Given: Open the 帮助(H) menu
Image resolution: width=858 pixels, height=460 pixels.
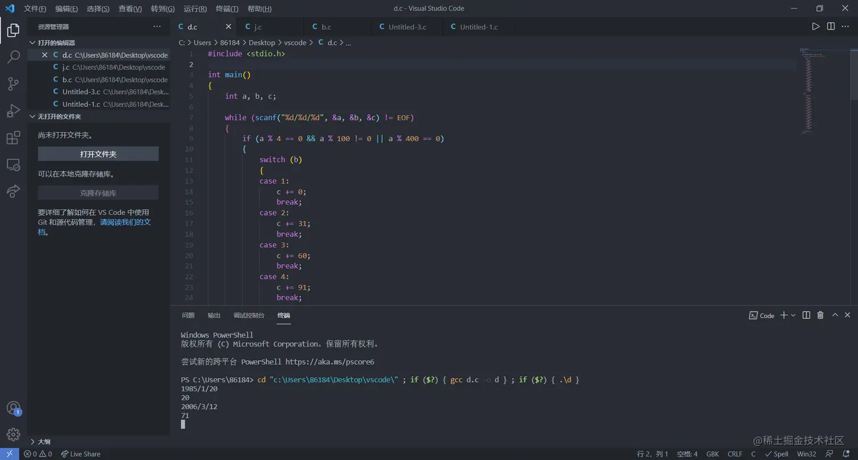Looking at the screenshot, I should (x=260, y=9).
